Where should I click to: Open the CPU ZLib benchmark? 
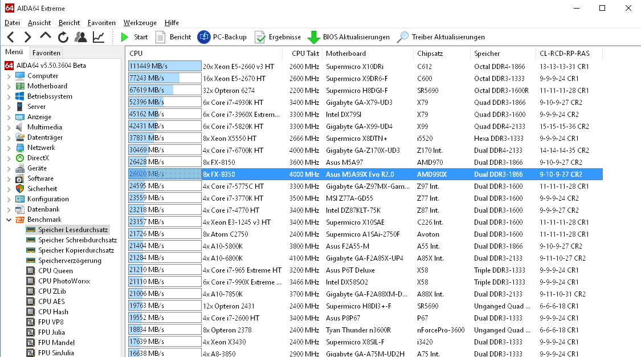tap(46, 291)
